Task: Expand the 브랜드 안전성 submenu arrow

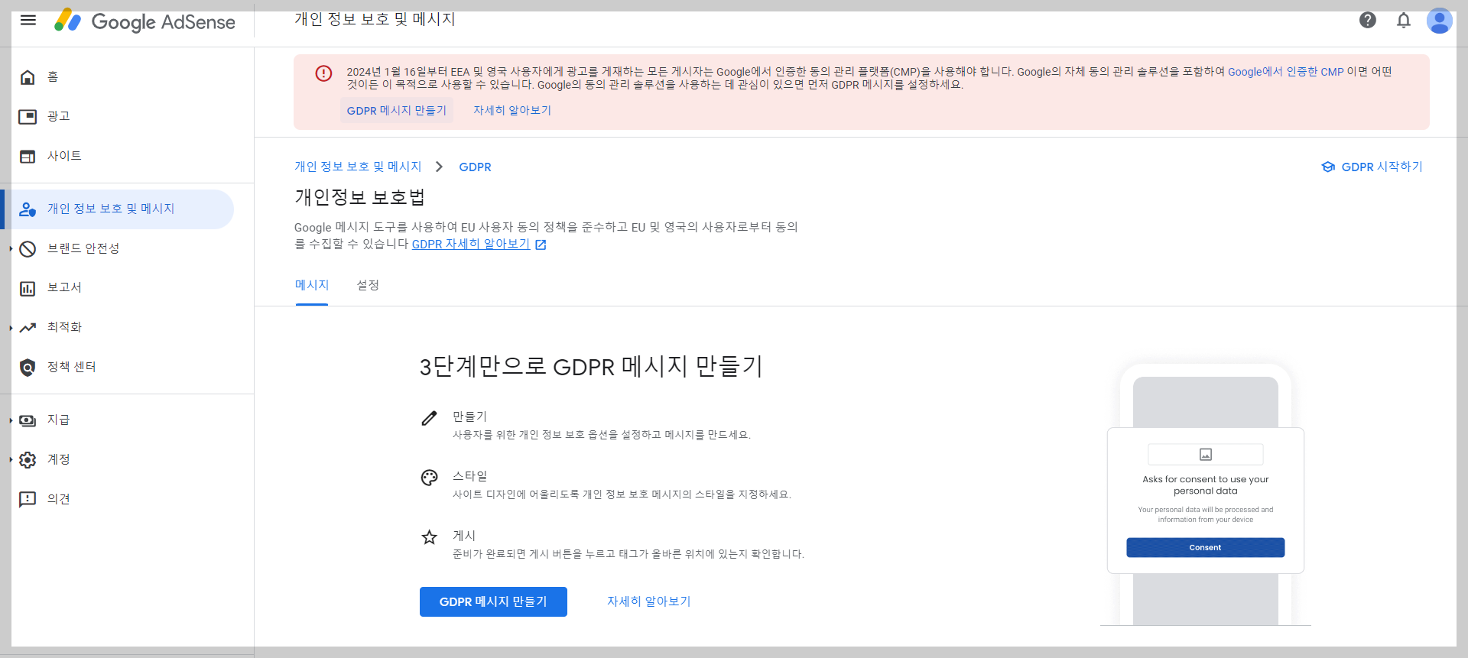Action: (11, 248)
